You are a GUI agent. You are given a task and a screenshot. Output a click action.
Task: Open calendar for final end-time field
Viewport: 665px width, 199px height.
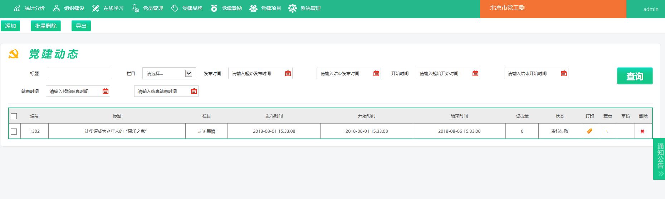[x=194, y=91]
